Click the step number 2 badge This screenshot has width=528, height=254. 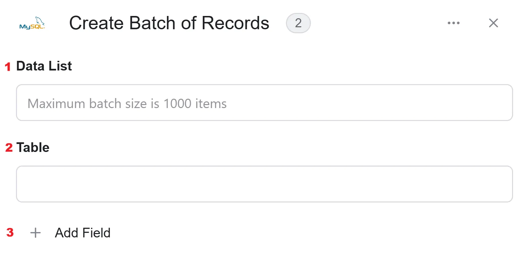(x=298, y=23)
